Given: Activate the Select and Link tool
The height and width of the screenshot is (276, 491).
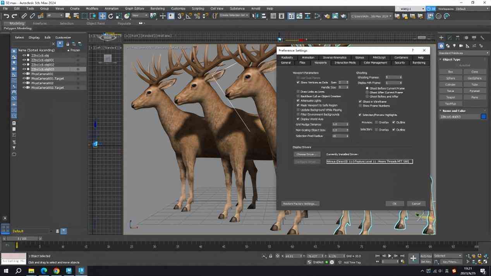Looking at the screenshot, I should [24, 16].
